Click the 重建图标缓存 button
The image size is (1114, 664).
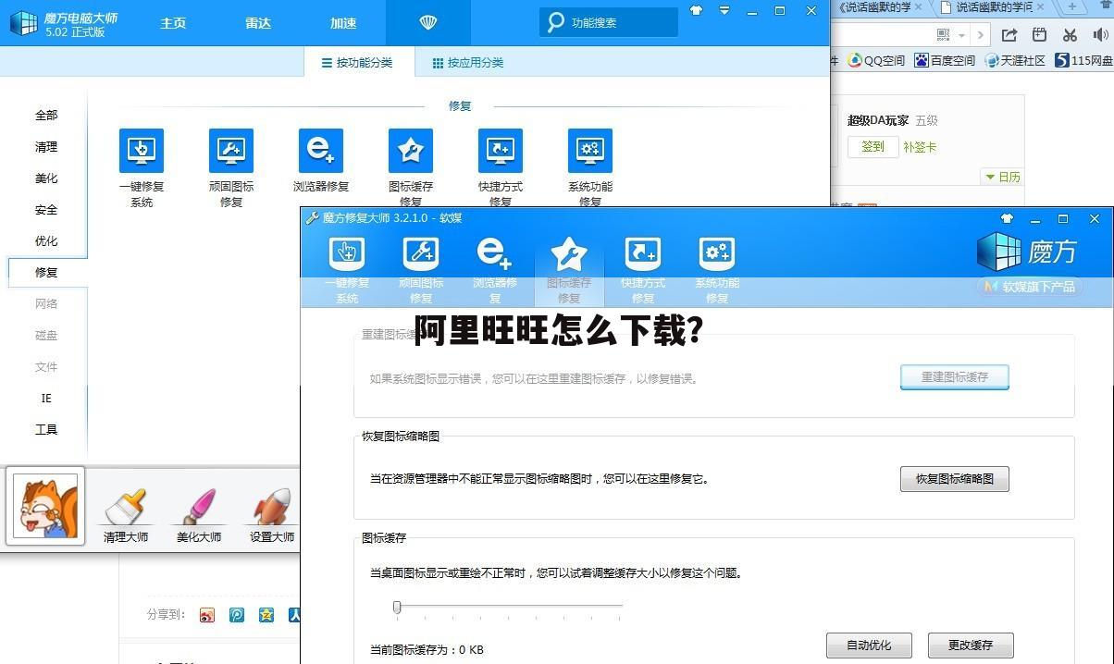pos(954,377)
